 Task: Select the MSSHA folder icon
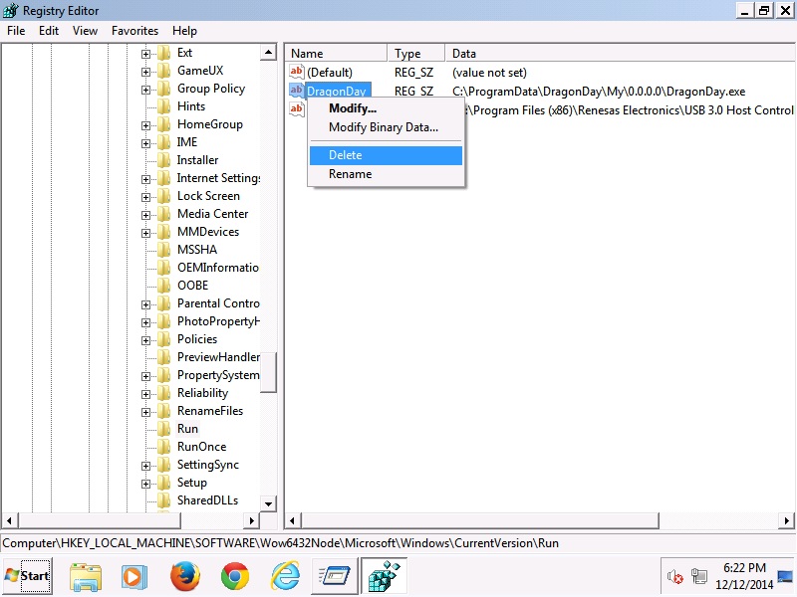tap(164, 250)
